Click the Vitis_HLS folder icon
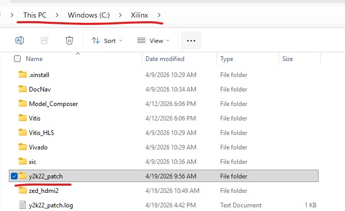 (22, 132)
